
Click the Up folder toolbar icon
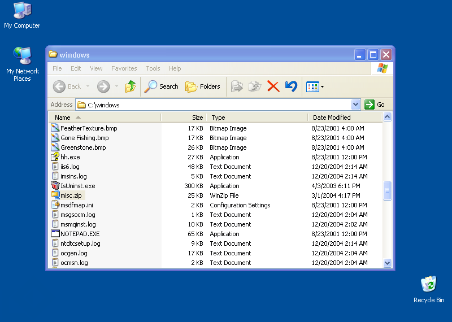(131, 86)
